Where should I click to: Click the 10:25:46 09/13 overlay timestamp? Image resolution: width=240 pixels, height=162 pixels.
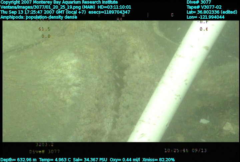[x=186, y=151]
